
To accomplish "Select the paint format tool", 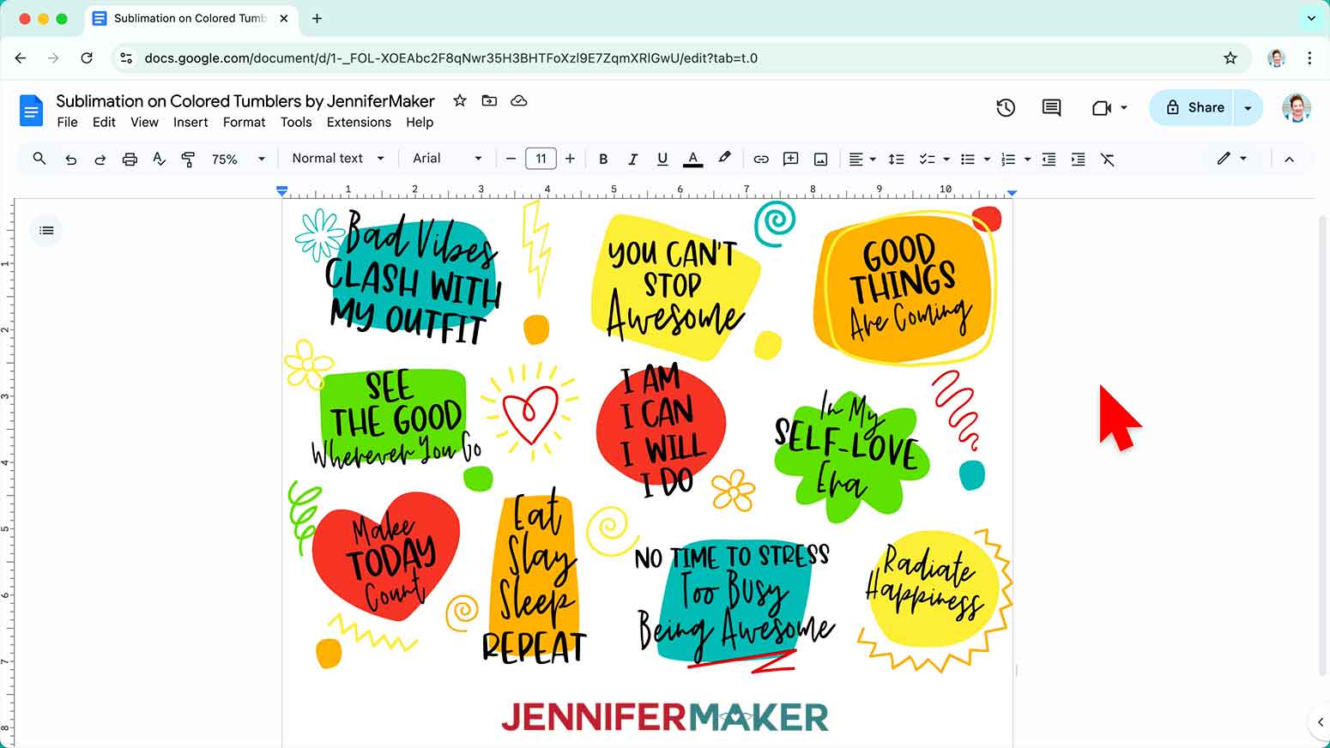I will click(x=188, y=159).
